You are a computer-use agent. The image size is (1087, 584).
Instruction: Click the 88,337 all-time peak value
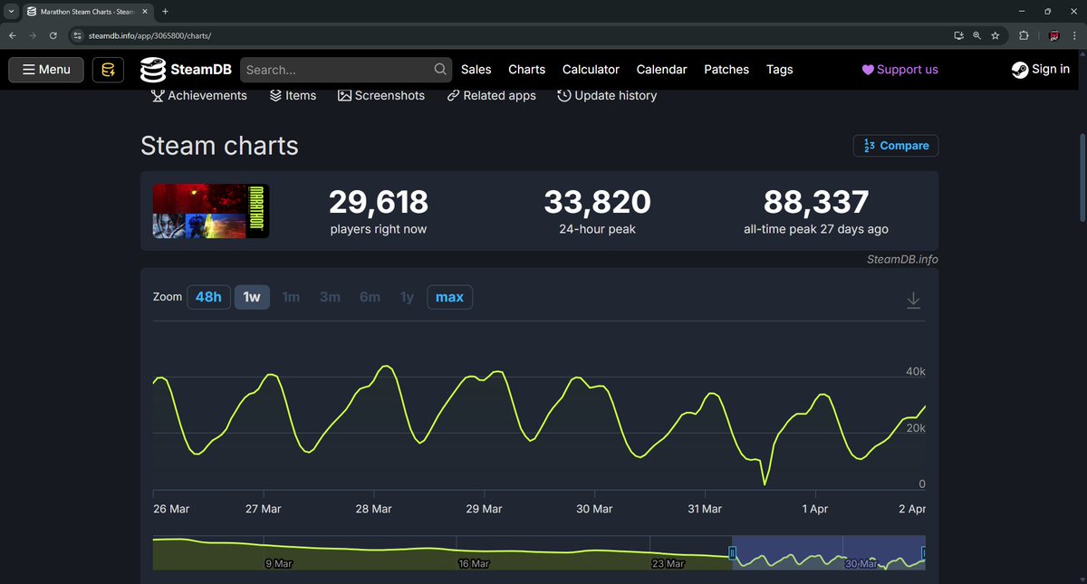(x=816, y=202)
